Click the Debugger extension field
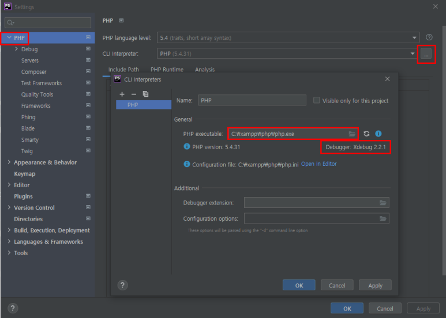 317,203
